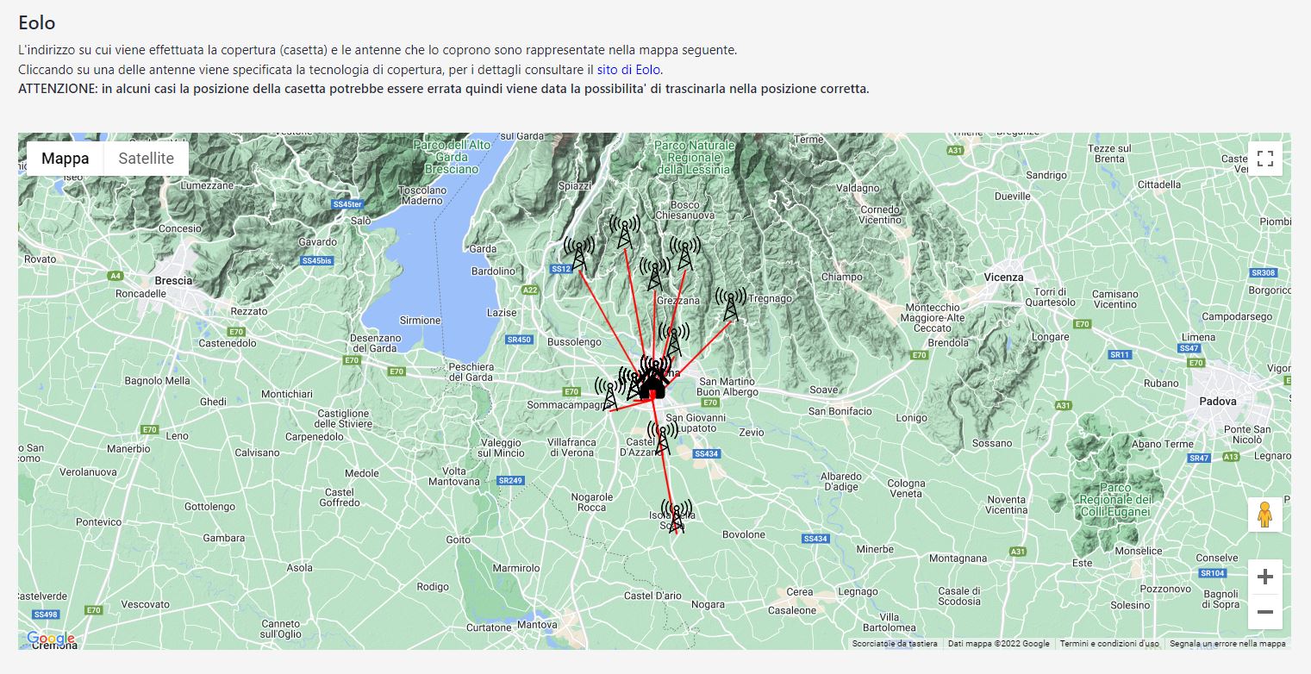The image size is (1311, 674).
Task: Click the SR249 road badge
Action: pos(511,480)
